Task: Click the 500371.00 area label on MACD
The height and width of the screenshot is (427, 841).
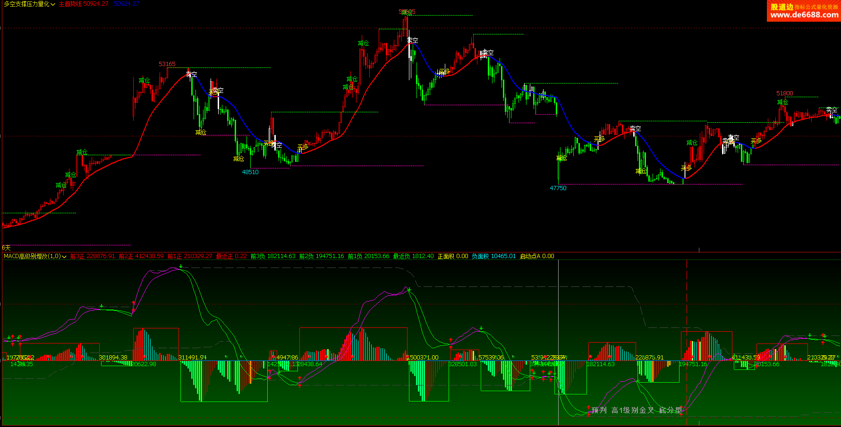Action: [424, 358]
